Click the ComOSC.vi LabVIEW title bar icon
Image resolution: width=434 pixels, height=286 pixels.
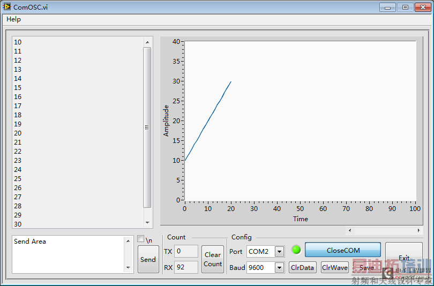point(7,7)
